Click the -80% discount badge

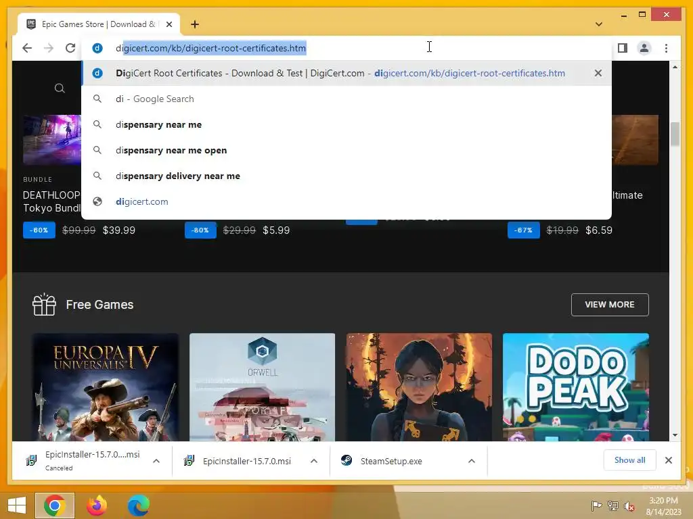pos(200,230)
